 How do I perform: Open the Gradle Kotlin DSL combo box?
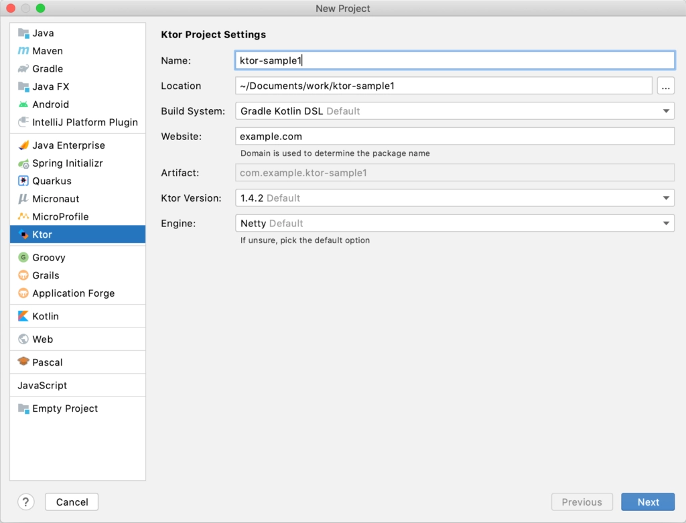click(x=455, y=111)
